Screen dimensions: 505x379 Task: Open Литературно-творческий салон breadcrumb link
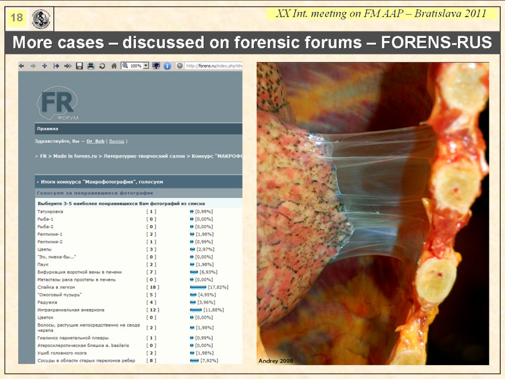pos(144,156)
